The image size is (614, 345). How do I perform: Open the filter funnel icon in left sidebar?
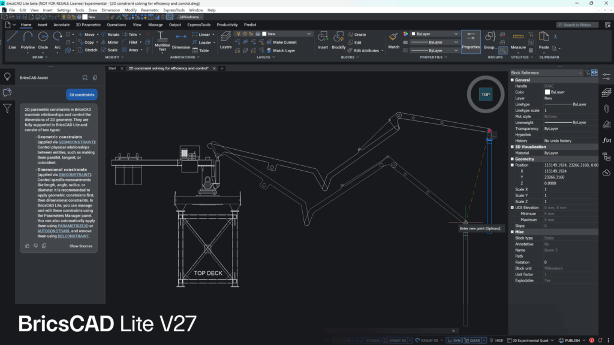pos(7,108)
